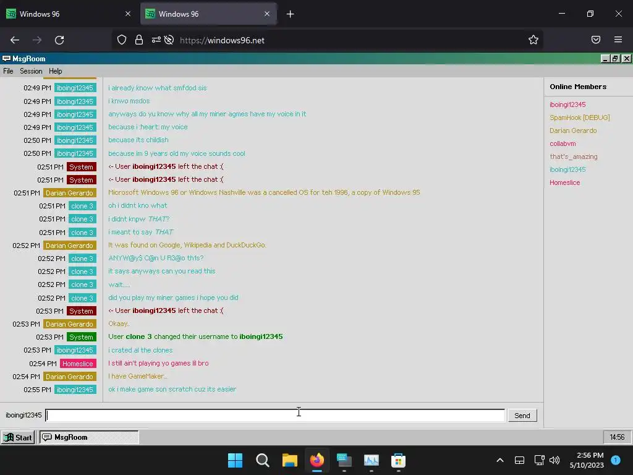Click the address bar URL windows96.net
This screenshot has width=633, height=475.
tap(222, 40)
